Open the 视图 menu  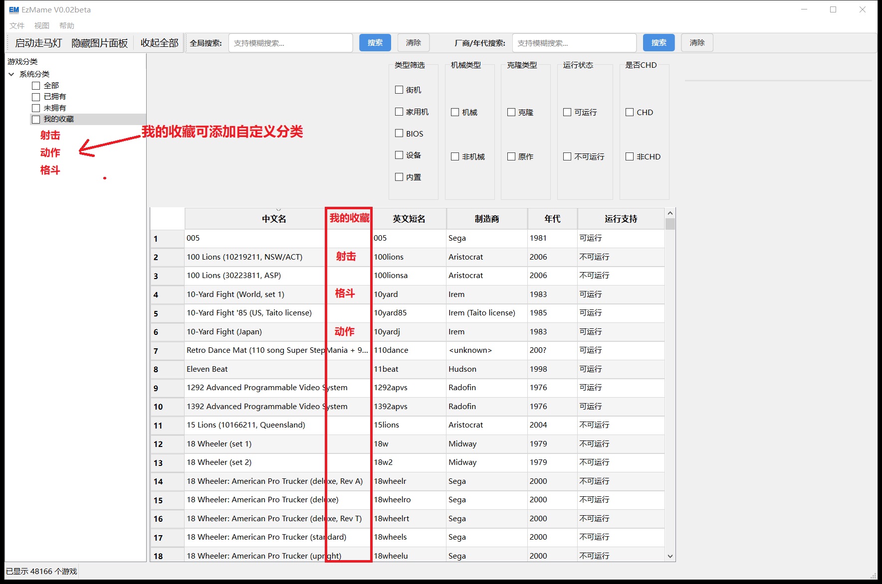click(x=42, y=25)
